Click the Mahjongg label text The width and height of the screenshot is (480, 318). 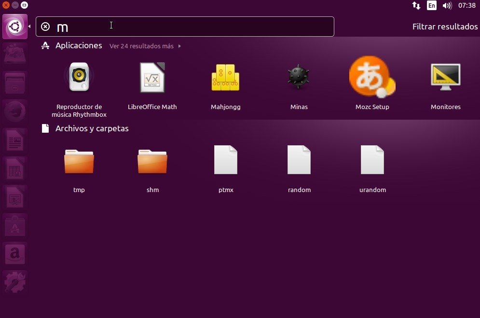(x=226, y=107)
